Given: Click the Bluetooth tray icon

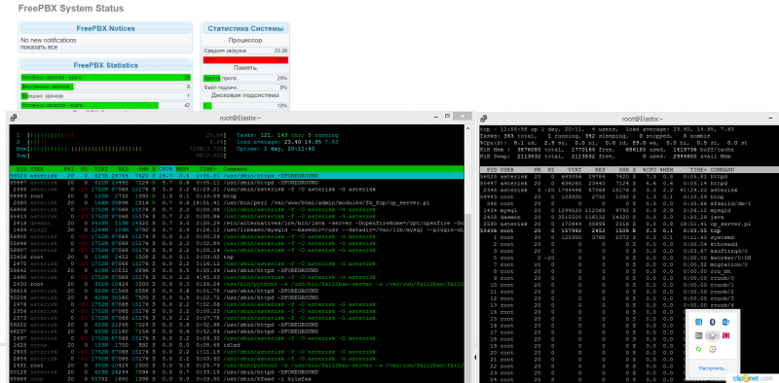Looking at the screenshot, I should point(712,323).
